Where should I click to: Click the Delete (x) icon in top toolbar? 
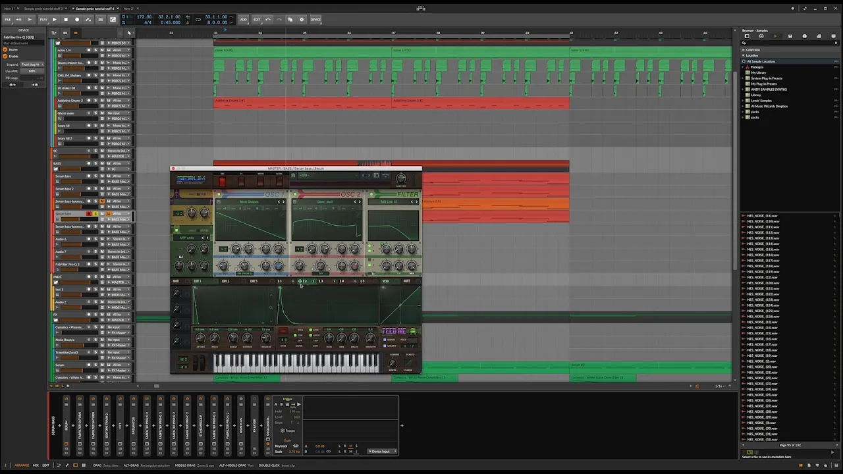[x=302, y=20]
